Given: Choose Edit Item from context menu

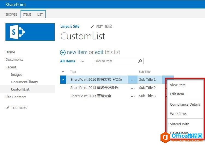Looking at the screenshot, I should pos(177,94).
